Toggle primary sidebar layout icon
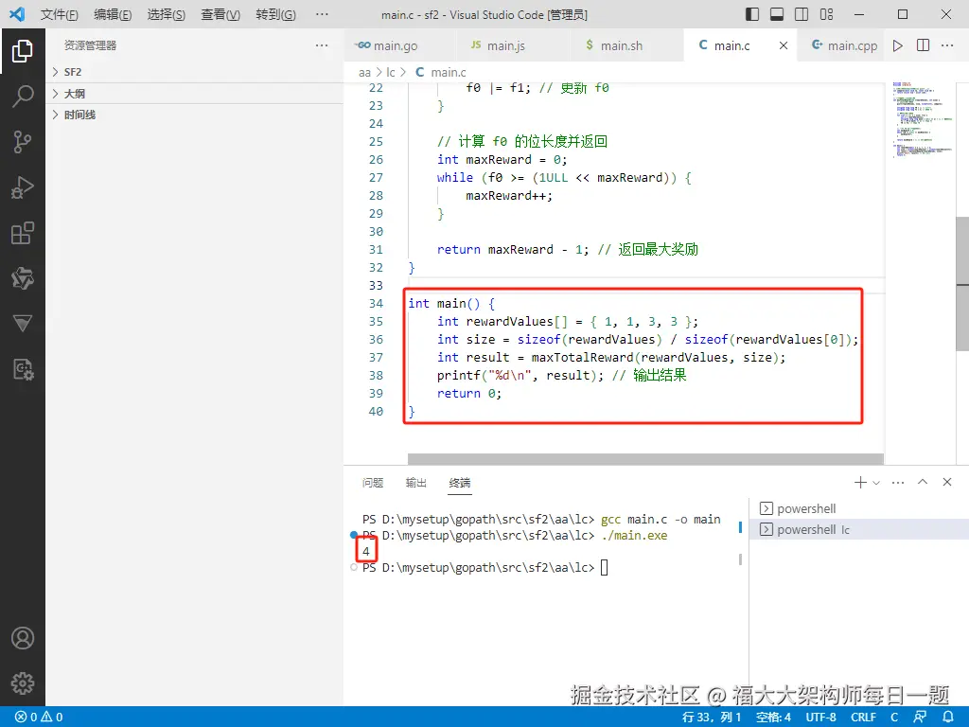This screenshot has width=969, height=727. click(x=752, y=14)
